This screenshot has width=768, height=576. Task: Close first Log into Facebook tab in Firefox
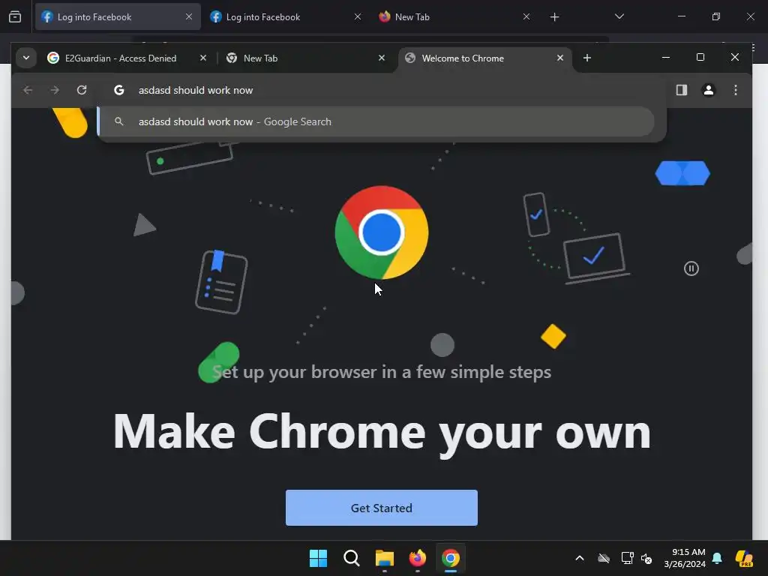(x=189, y=17)
